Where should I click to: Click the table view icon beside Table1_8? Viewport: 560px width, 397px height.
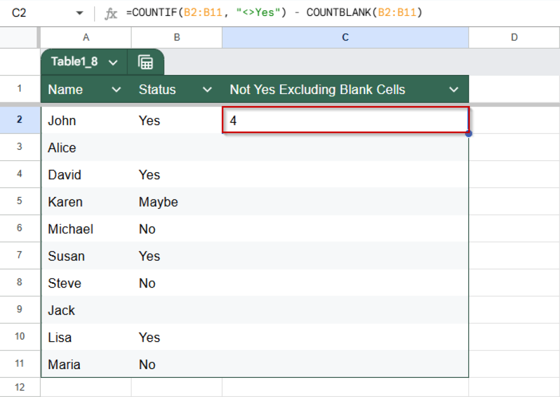tap(145, 62)
